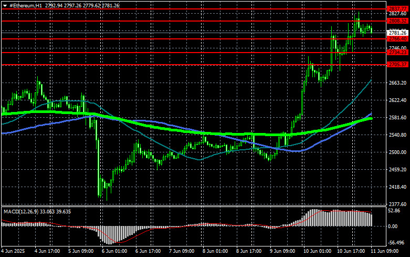Viewport: 410px width, 257px height.
Task: Select the red 2705.37 price level label
Action: click(x=397, y=64)
